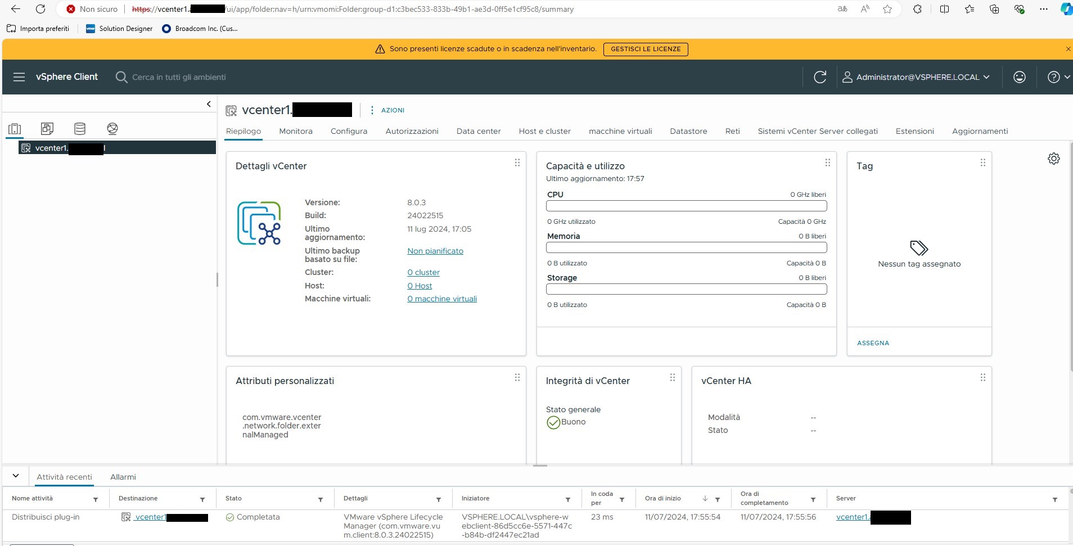Image resolution: width=1073 pixels, height=546 pixels.
Task: Filter the Nome attività column
Action: [x=96, y=499]
